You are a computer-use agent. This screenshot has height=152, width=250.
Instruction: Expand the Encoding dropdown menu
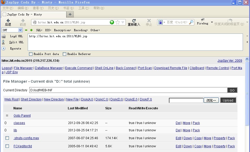point(81,30)
